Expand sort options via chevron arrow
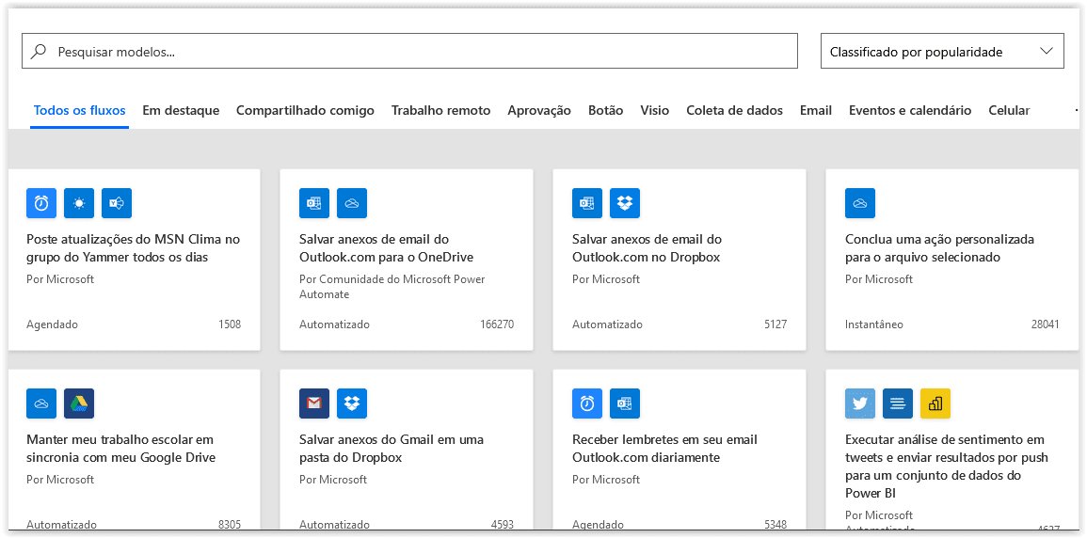 1047,51
